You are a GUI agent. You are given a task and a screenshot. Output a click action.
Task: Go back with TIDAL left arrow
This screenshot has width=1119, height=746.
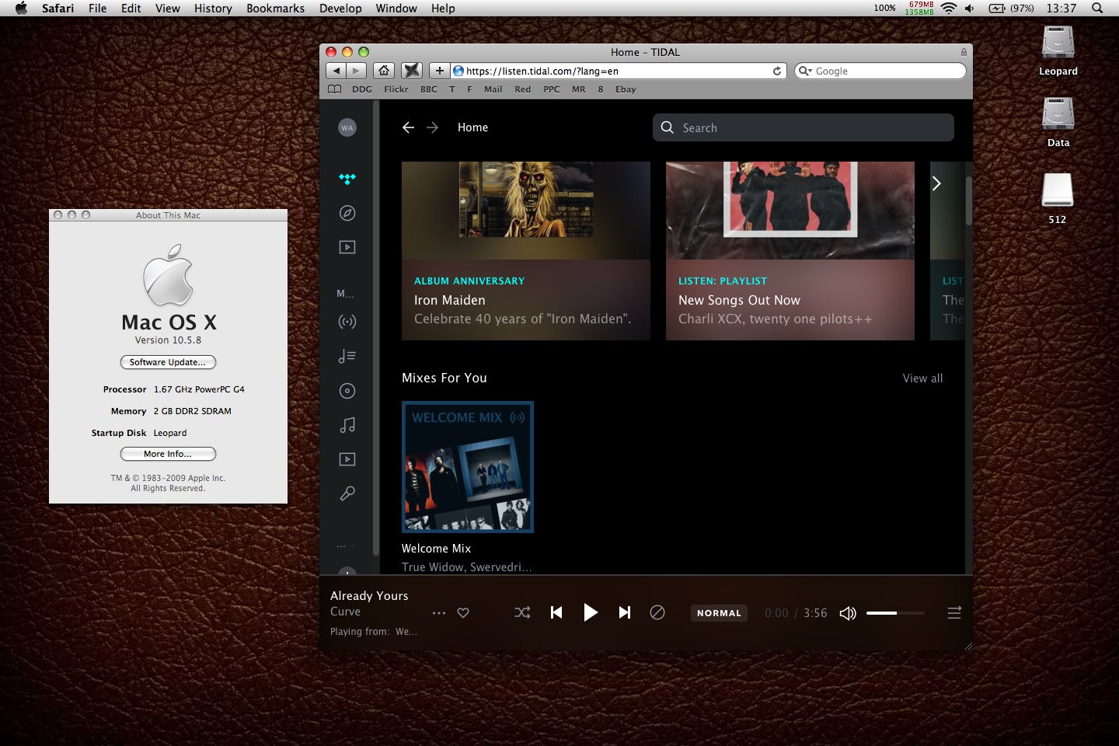pyautogui.click(x=408, y=127)
